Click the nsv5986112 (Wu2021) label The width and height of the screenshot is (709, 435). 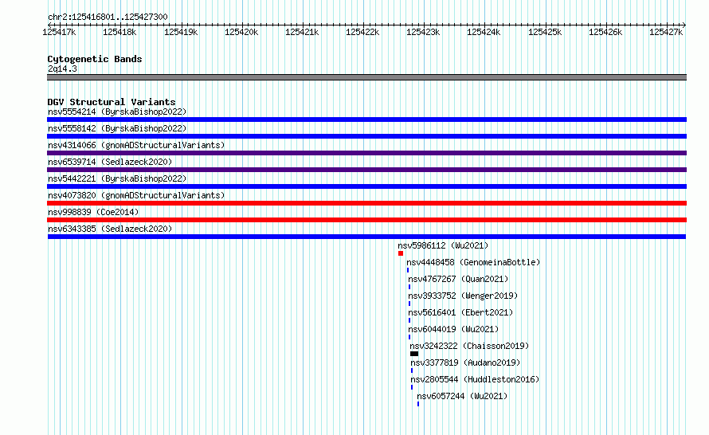coord(443,245)
